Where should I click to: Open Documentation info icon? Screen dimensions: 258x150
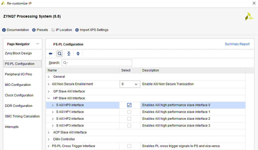(4, 30)
